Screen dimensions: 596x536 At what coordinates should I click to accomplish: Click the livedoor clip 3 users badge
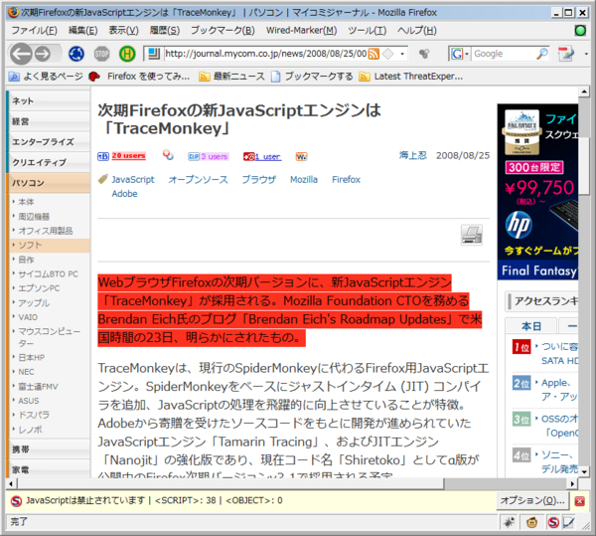click(208, 156)
